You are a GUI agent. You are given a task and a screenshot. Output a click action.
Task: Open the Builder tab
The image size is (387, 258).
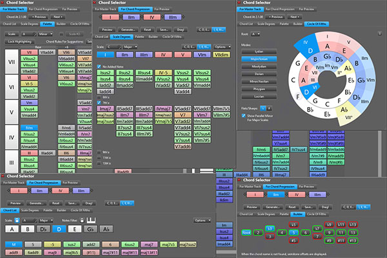(297, 214)
